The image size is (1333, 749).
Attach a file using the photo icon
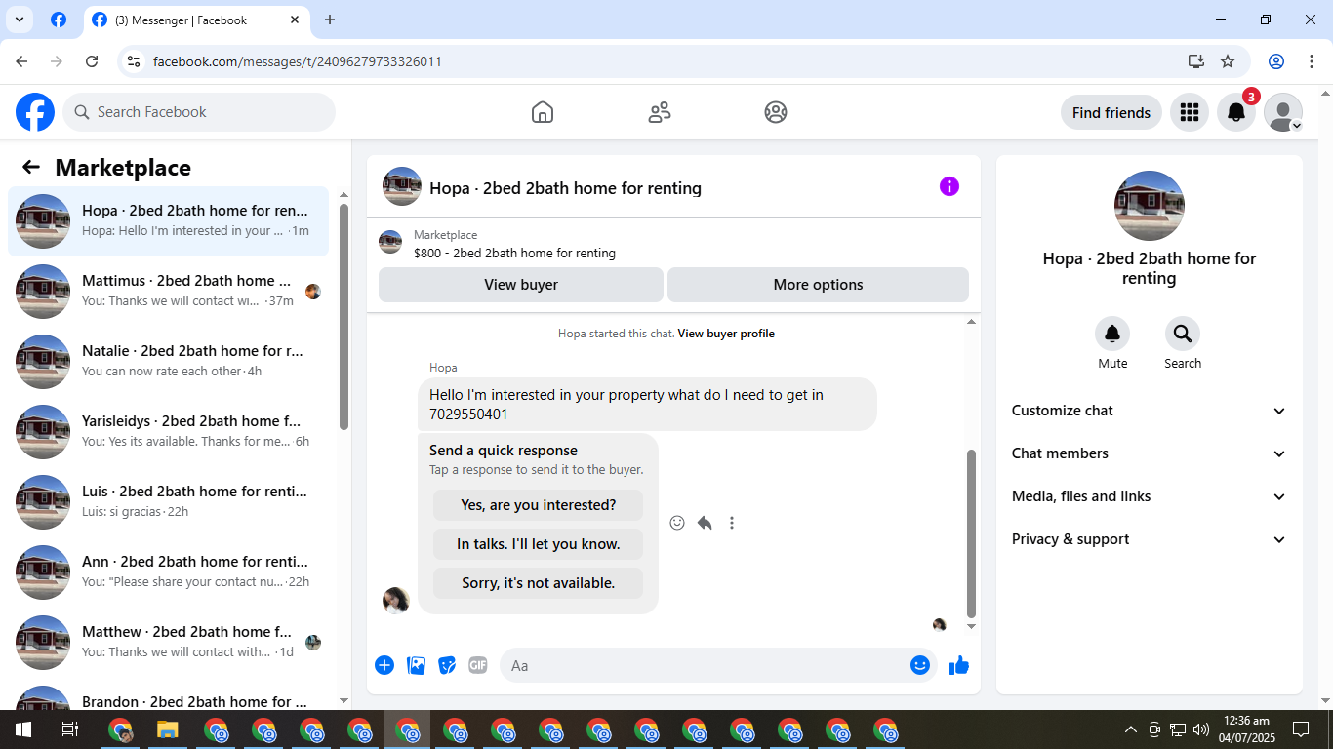(417, 665)
